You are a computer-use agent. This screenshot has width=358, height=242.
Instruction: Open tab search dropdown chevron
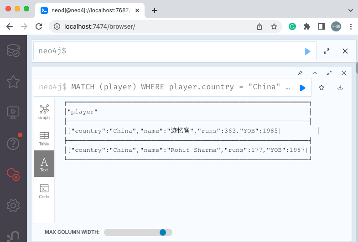[351, 10]
